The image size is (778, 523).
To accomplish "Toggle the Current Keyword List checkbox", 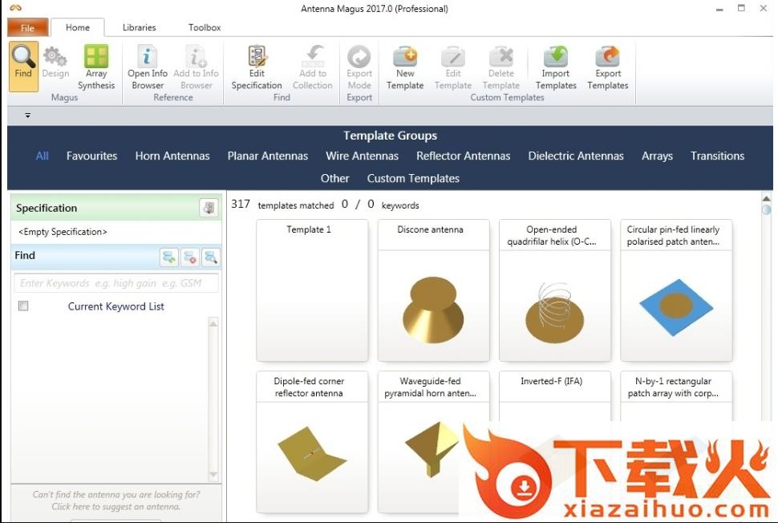I will coord(23,306).
